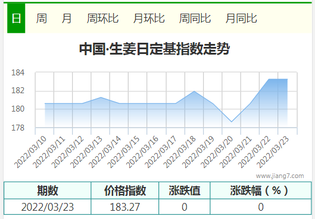Select the 2022/03/23 table cell

[48, 207]
